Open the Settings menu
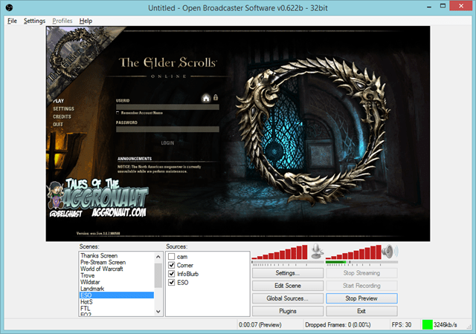476x334 pixels. tap(34, 21)
